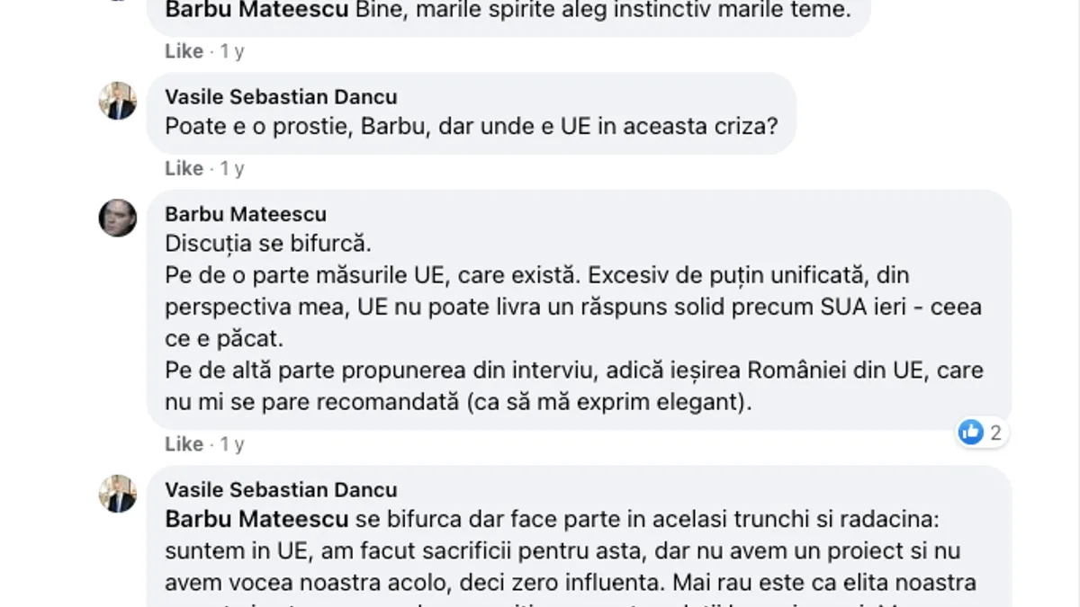Like Barbu's 'Discuția se bifurcă' comment
Screen dimensions: 1080x607
(x=184, y=444)
